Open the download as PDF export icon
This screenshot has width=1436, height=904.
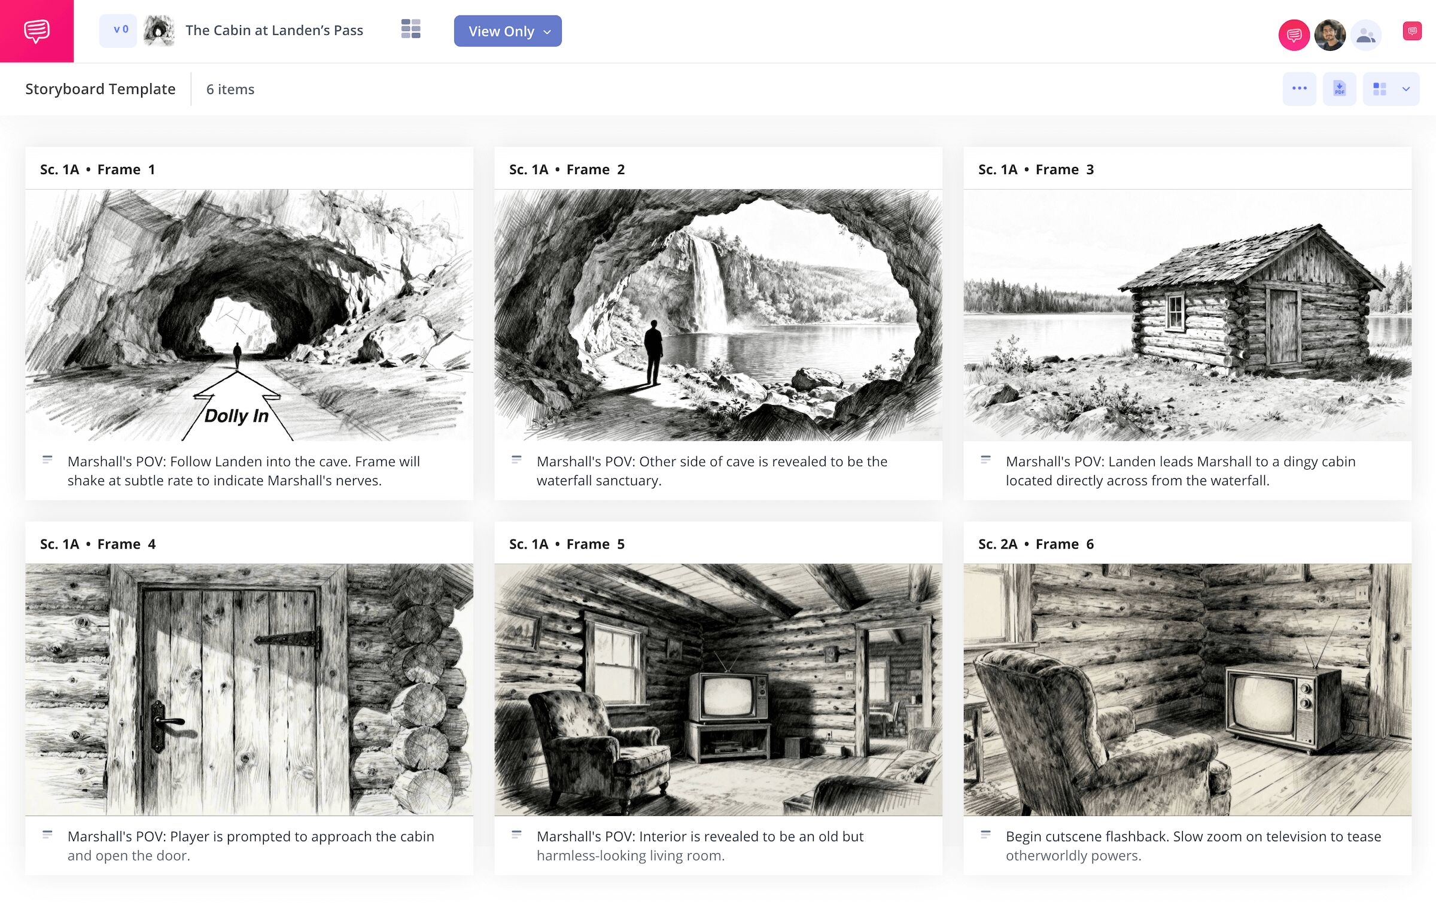1339,88
